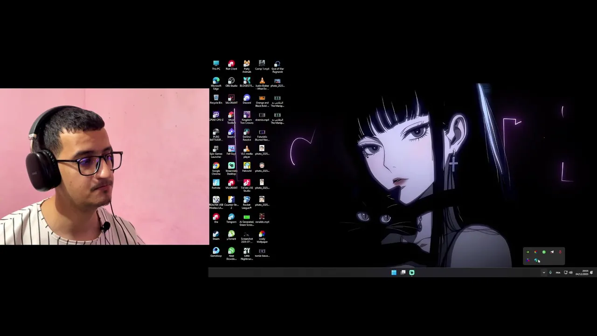Select Kingdom Two Crowns shortcut
Image resolution: width=597 pixels, height=336 pixels.
click(x=247, y=118)
